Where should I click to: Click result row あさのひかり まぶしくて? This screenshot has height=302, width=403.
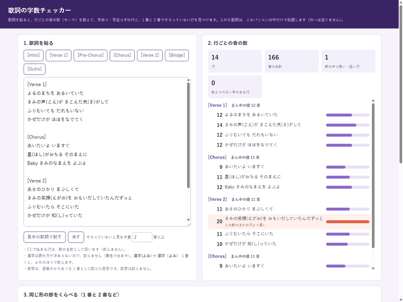pyautogui.click(x=289, y=209)
